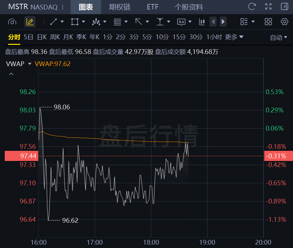The height and width of the screenshot is (248, 293).
Task: Open the VWAP indicator selector
Action: click(x=19, y=64)
